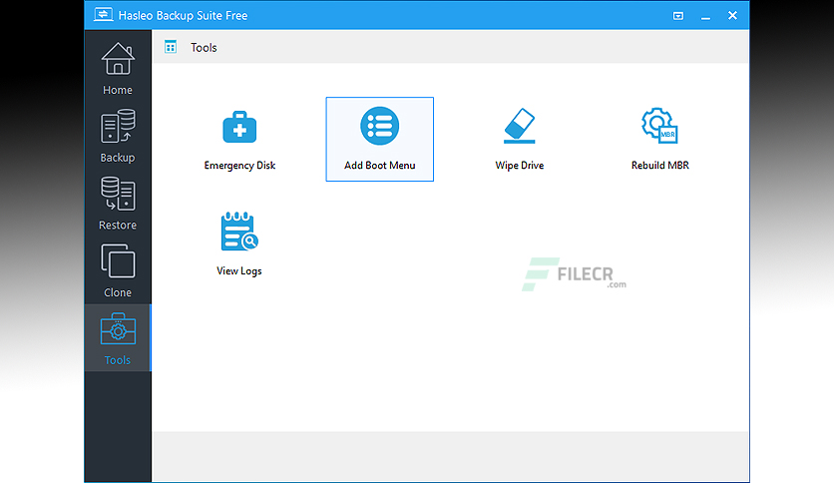This screenshot has height=483, width=834.
Task: Click the Hasleo Backup Suite title bar logo
Action: click(x=103, y=15)
